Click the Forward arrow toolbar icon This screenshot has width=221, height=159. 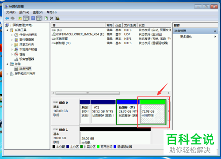point(13,18)
